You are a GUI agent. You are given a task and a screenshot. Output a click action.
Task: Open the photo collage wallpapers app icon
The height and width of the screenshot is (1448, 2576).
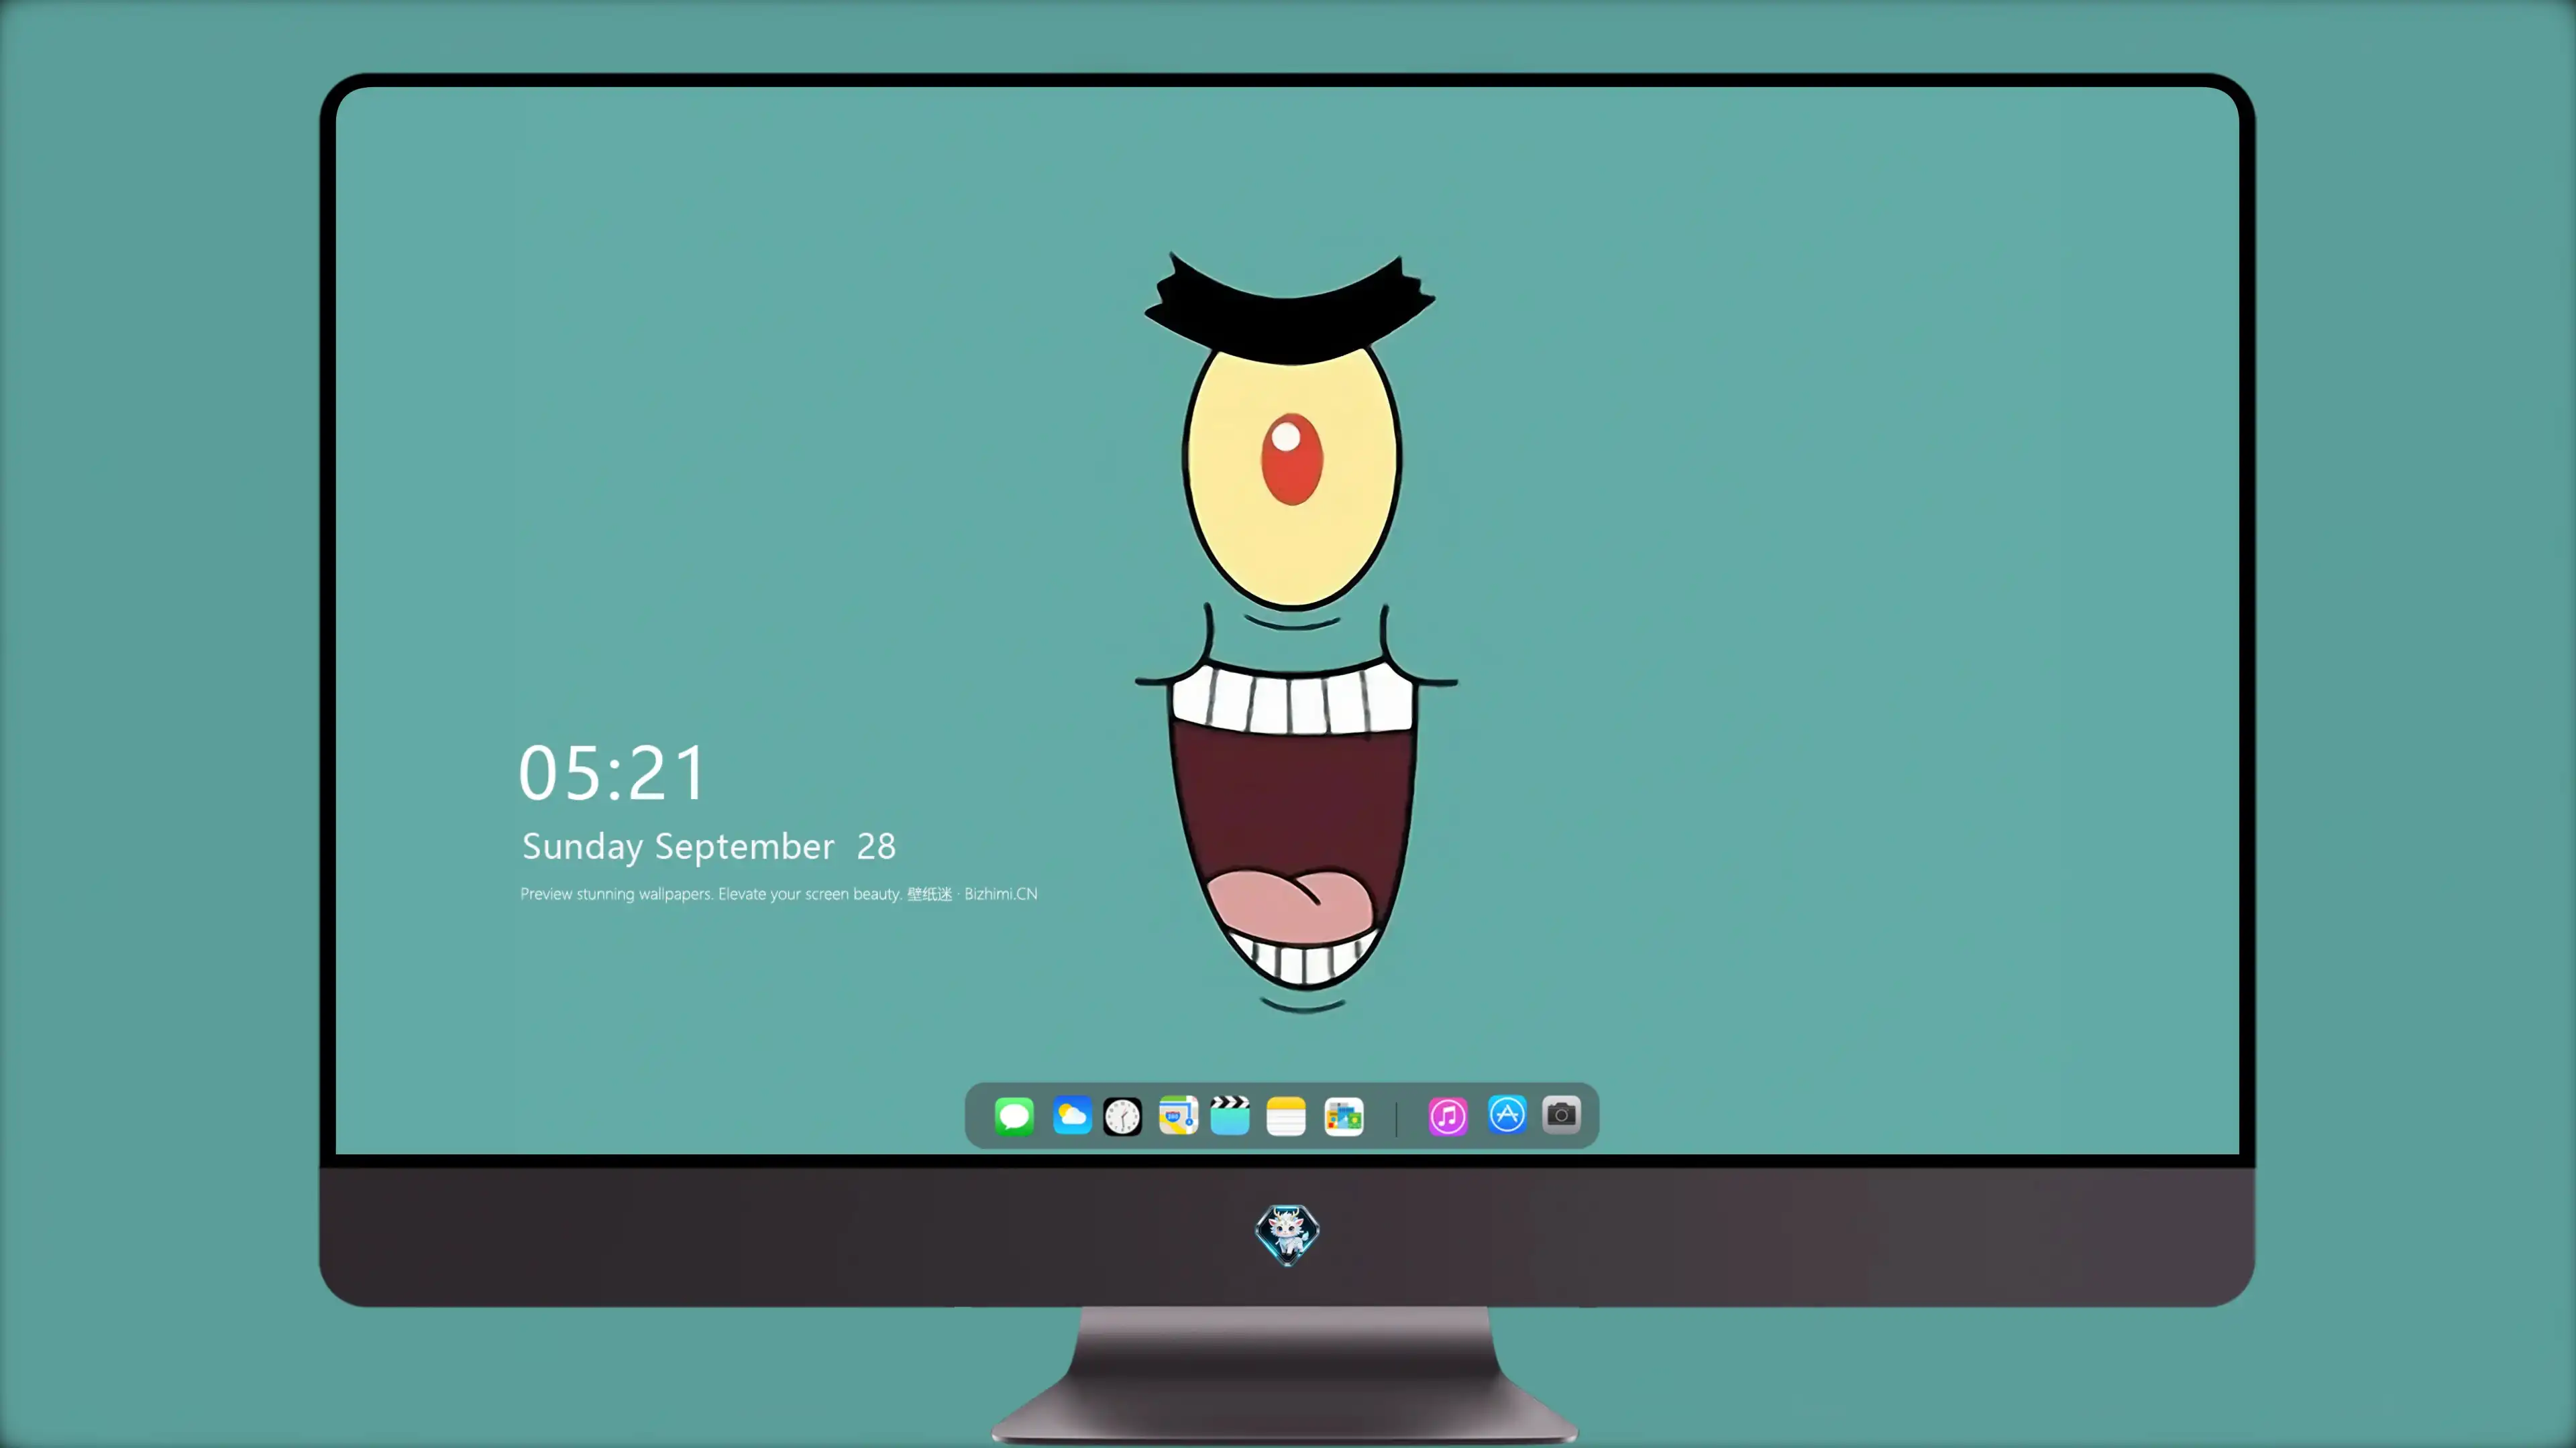click(x=1344, y=1116)
